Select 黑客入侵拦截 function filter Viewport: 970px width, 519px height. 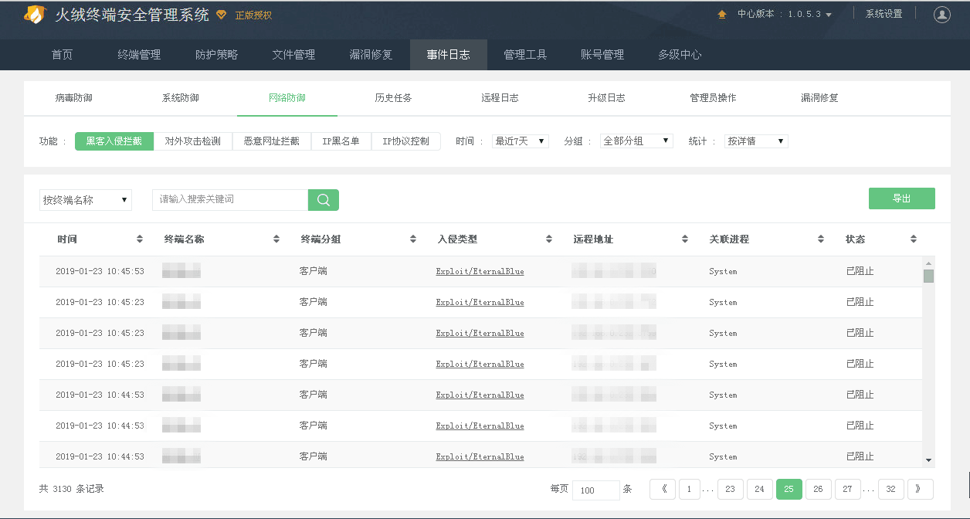coord(114,141)
